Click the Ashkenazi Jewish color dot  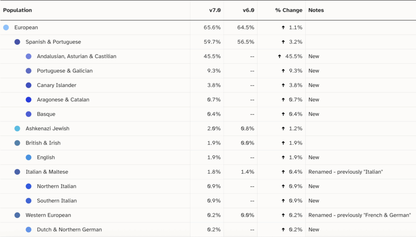(17, 129)
